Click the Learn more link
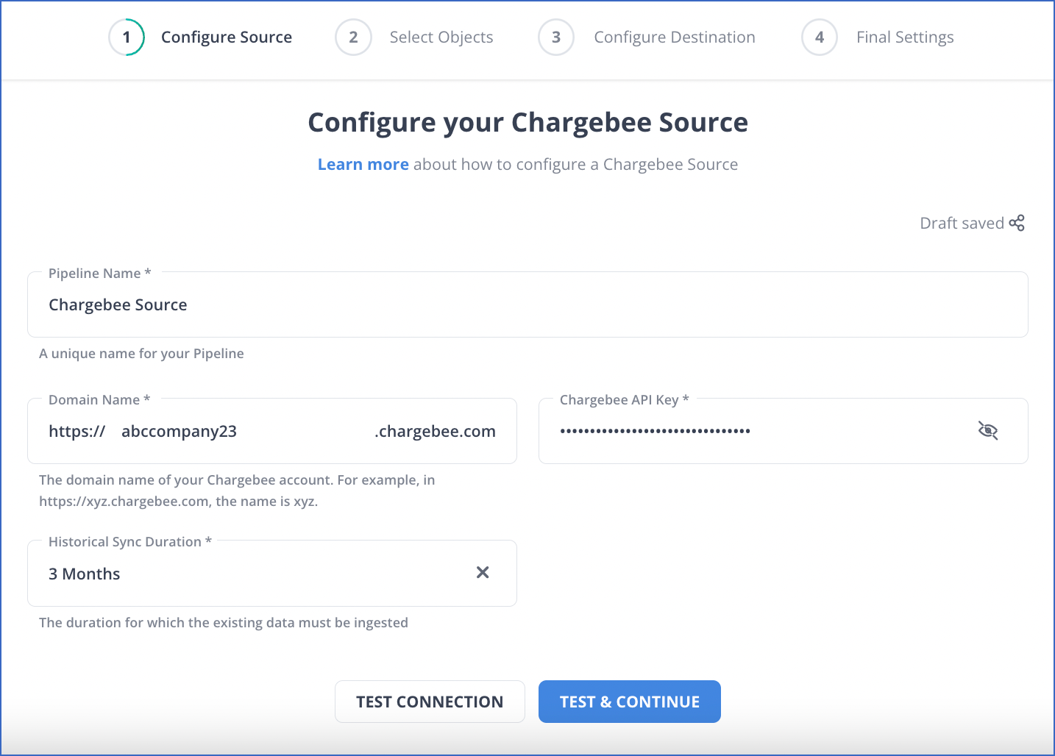 363,164
